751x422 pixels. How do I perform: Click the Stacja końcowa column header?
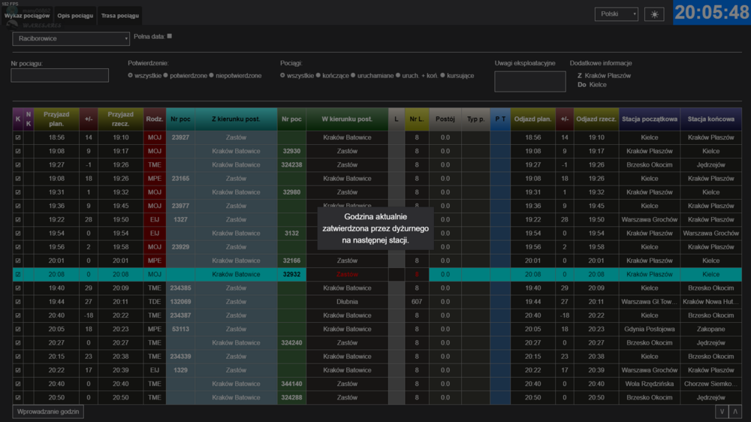[710, 119]
